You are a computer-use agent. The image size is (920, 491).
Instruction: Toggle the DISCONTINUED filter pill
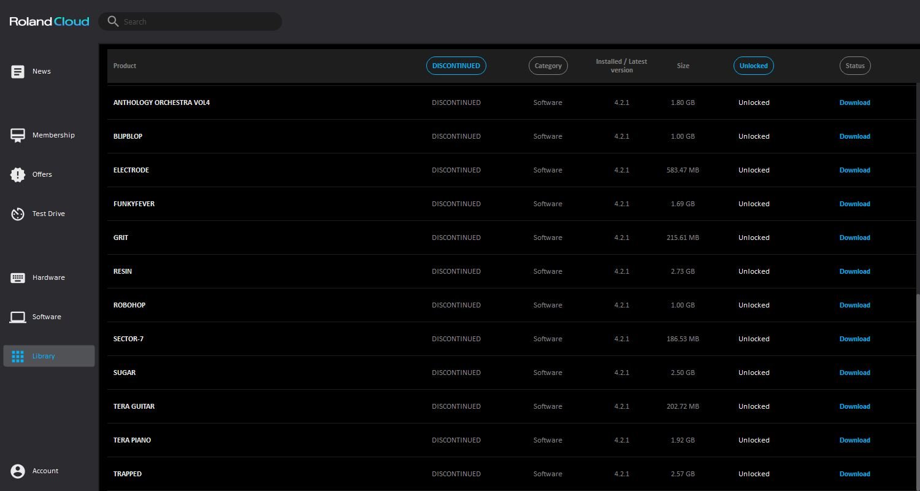tap(456, 66)
